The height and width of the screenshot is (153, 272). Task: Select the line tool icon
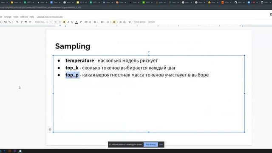tap(9, 22)
